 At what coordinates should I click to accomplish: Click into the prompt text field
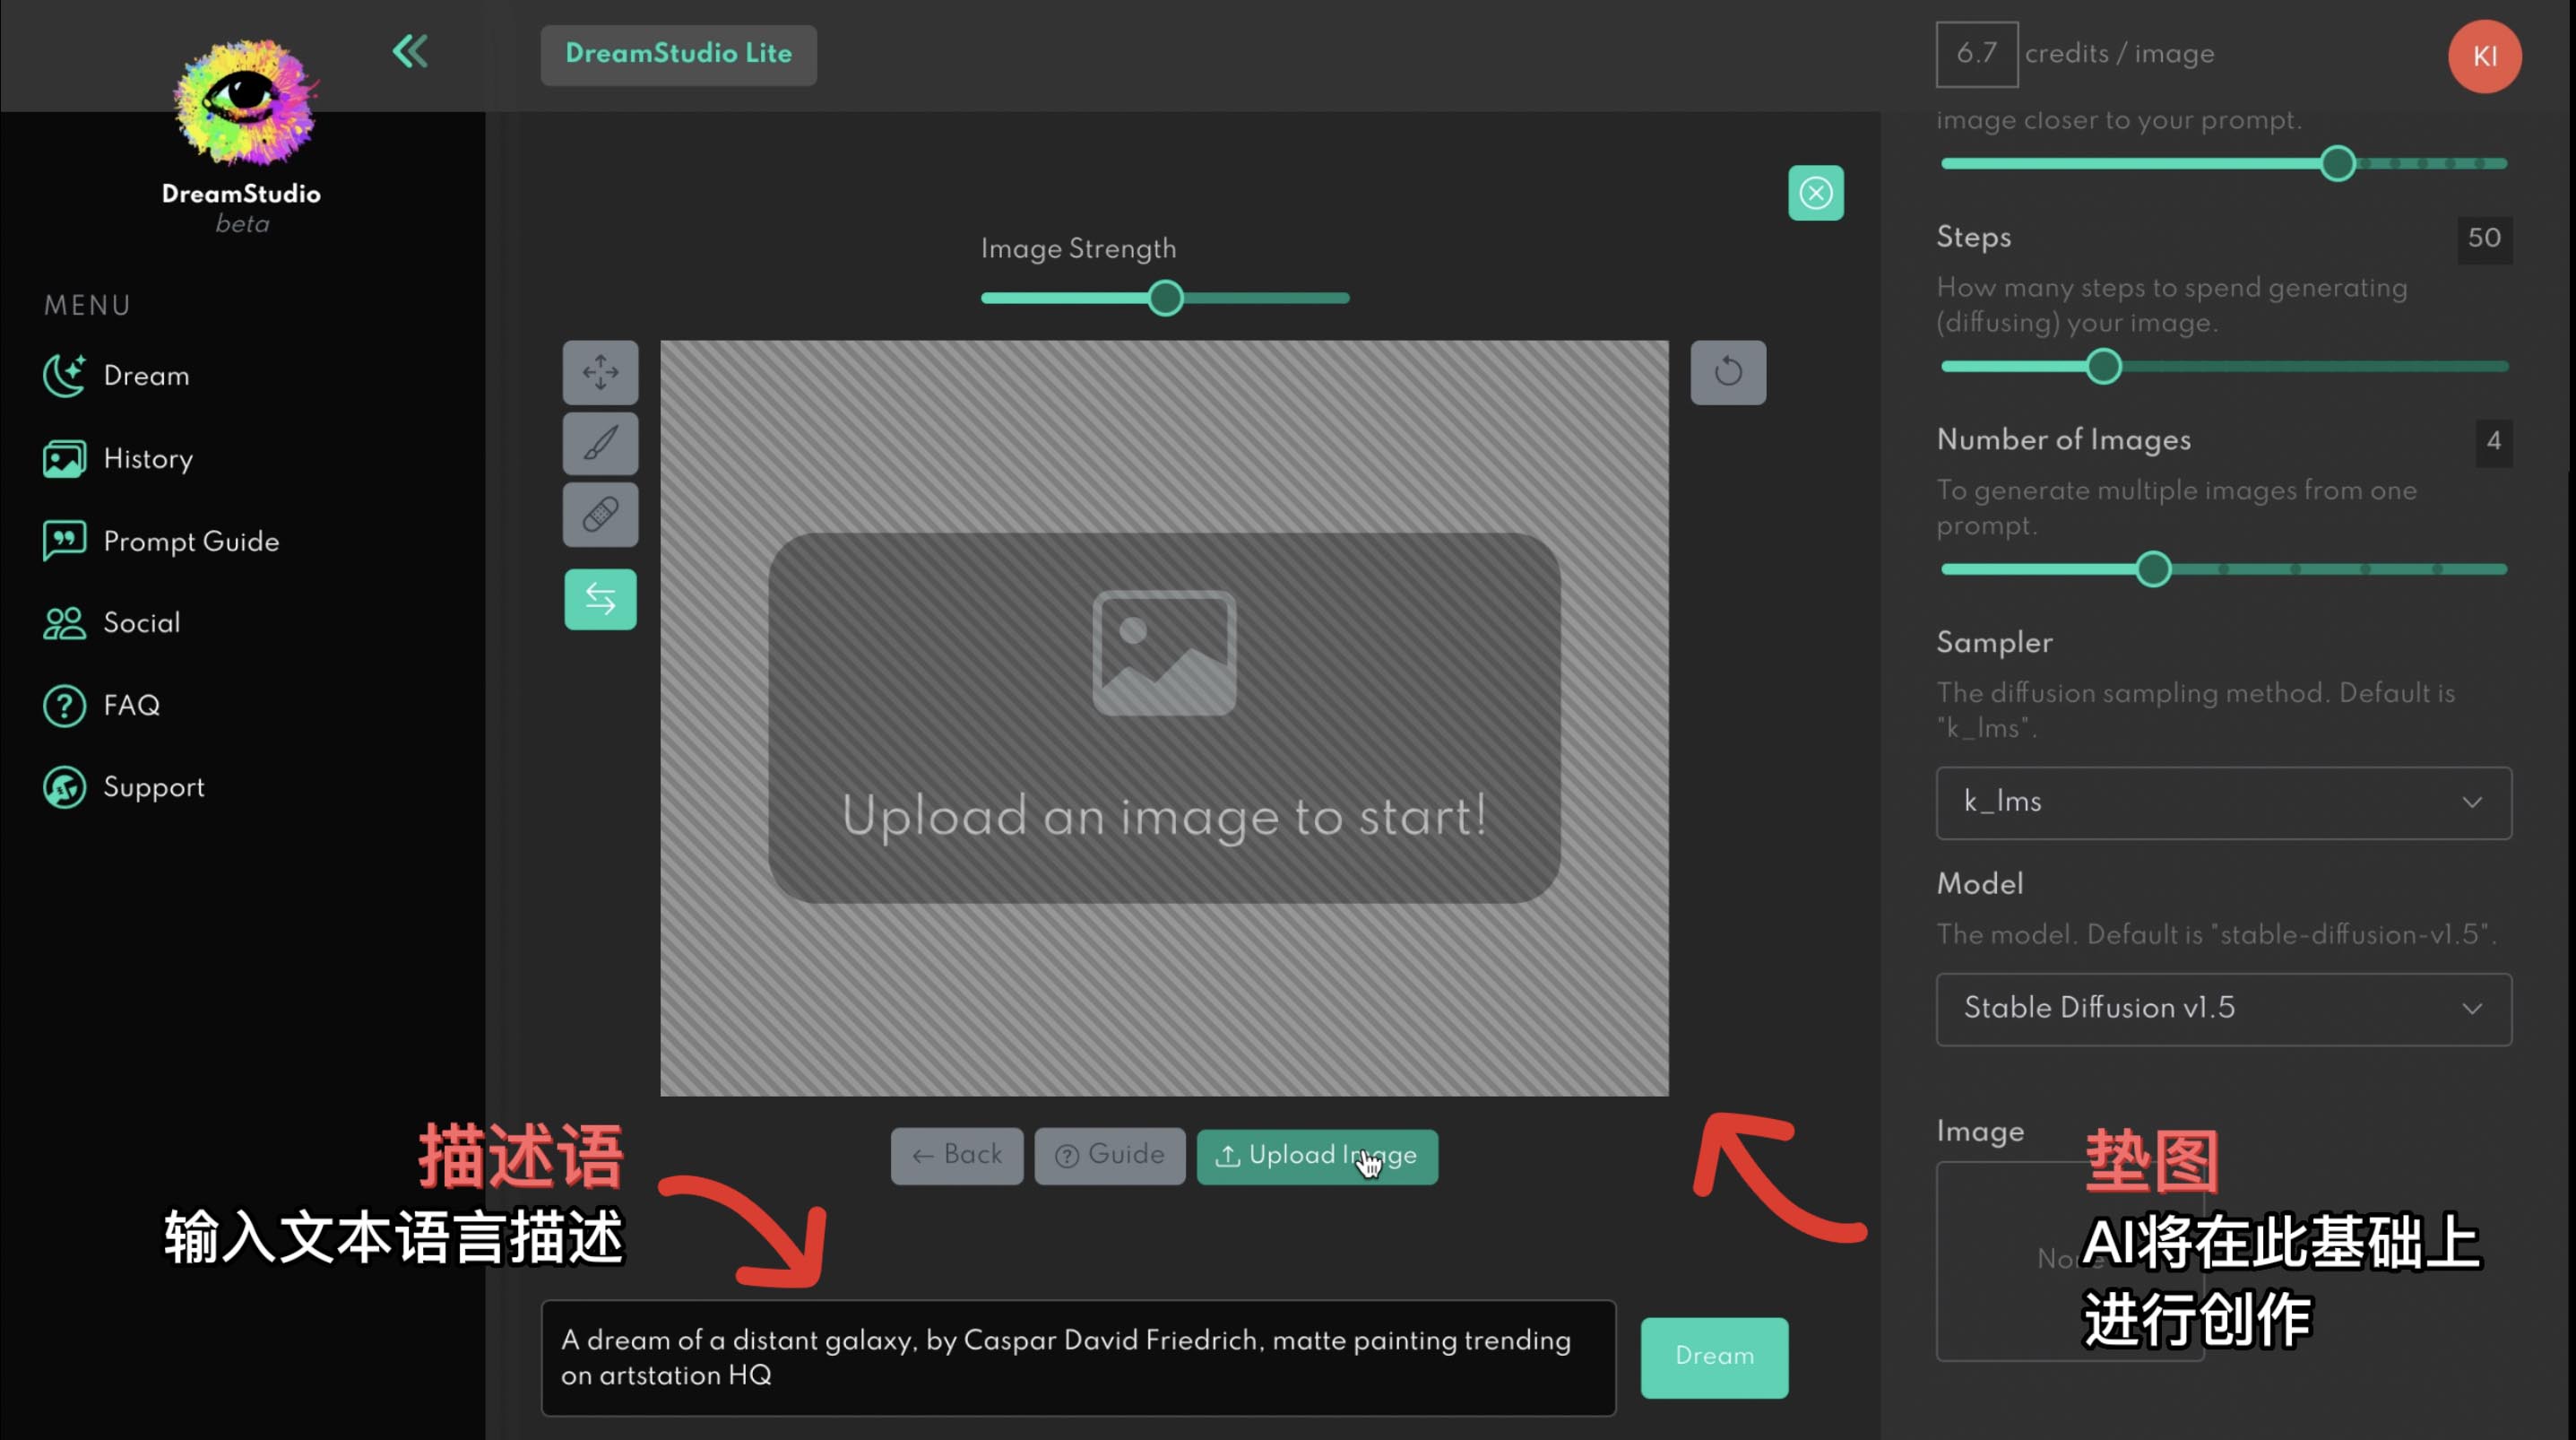click(x=1077, y=1357)
